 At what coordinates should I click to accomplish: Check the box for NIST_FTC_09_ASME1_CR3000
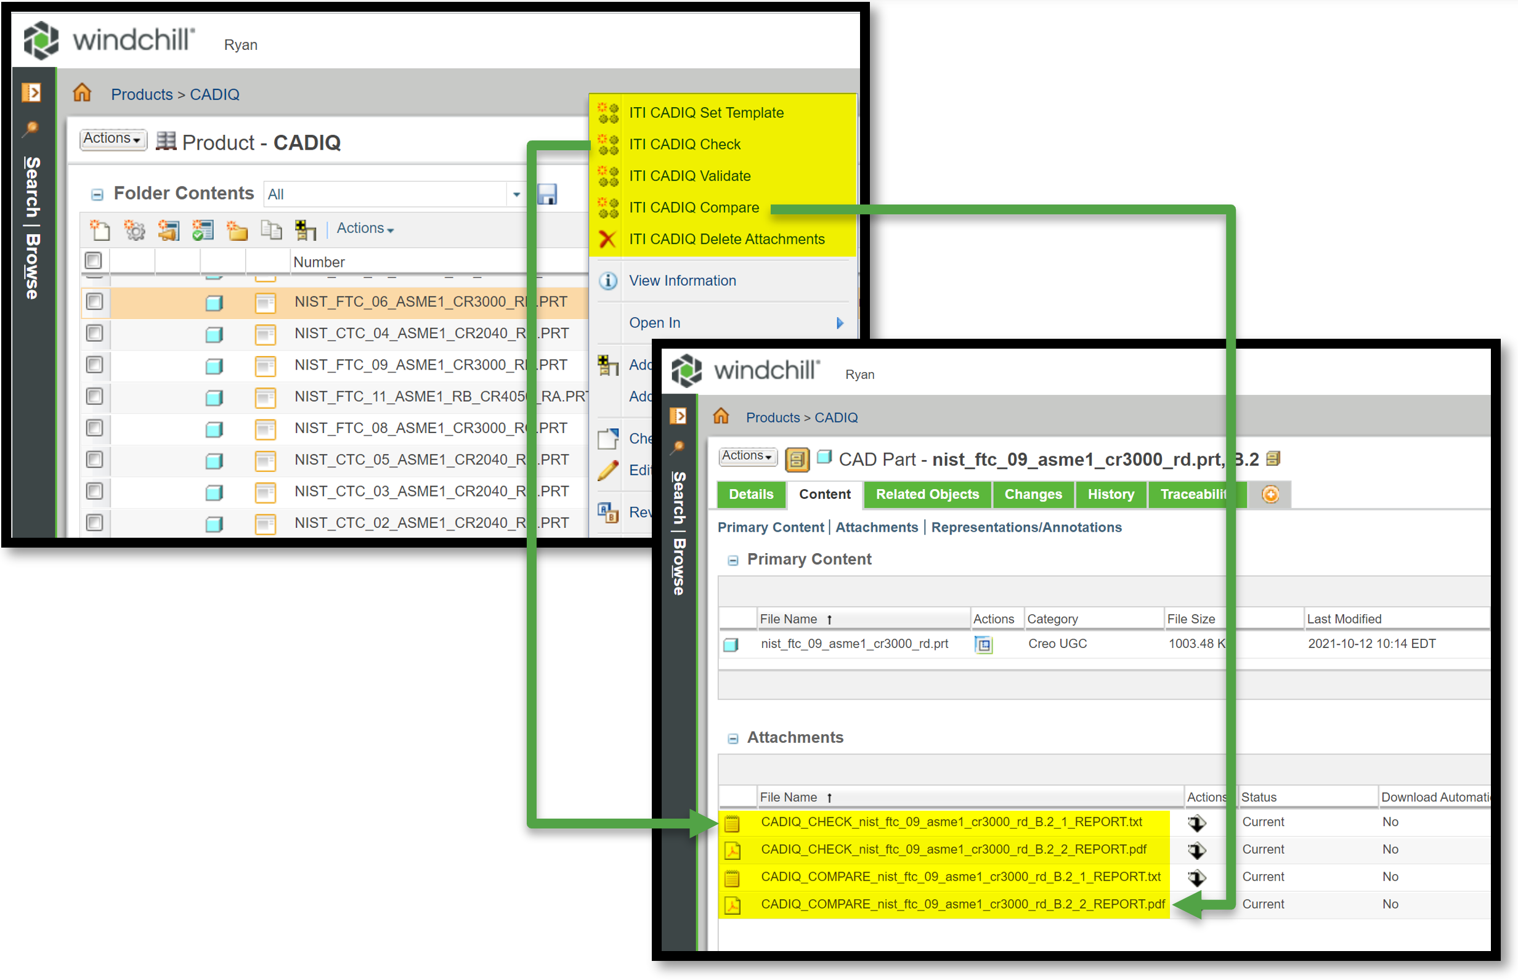[94, 365]
